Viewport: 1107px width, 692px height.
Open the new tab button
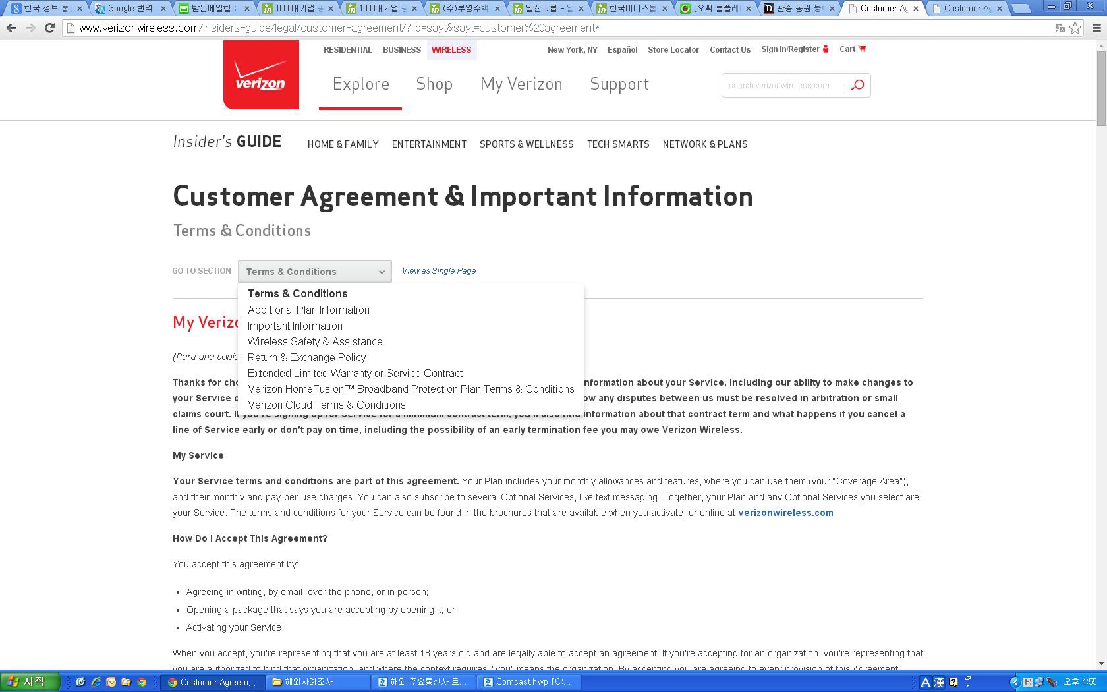tap(1021, 9)
